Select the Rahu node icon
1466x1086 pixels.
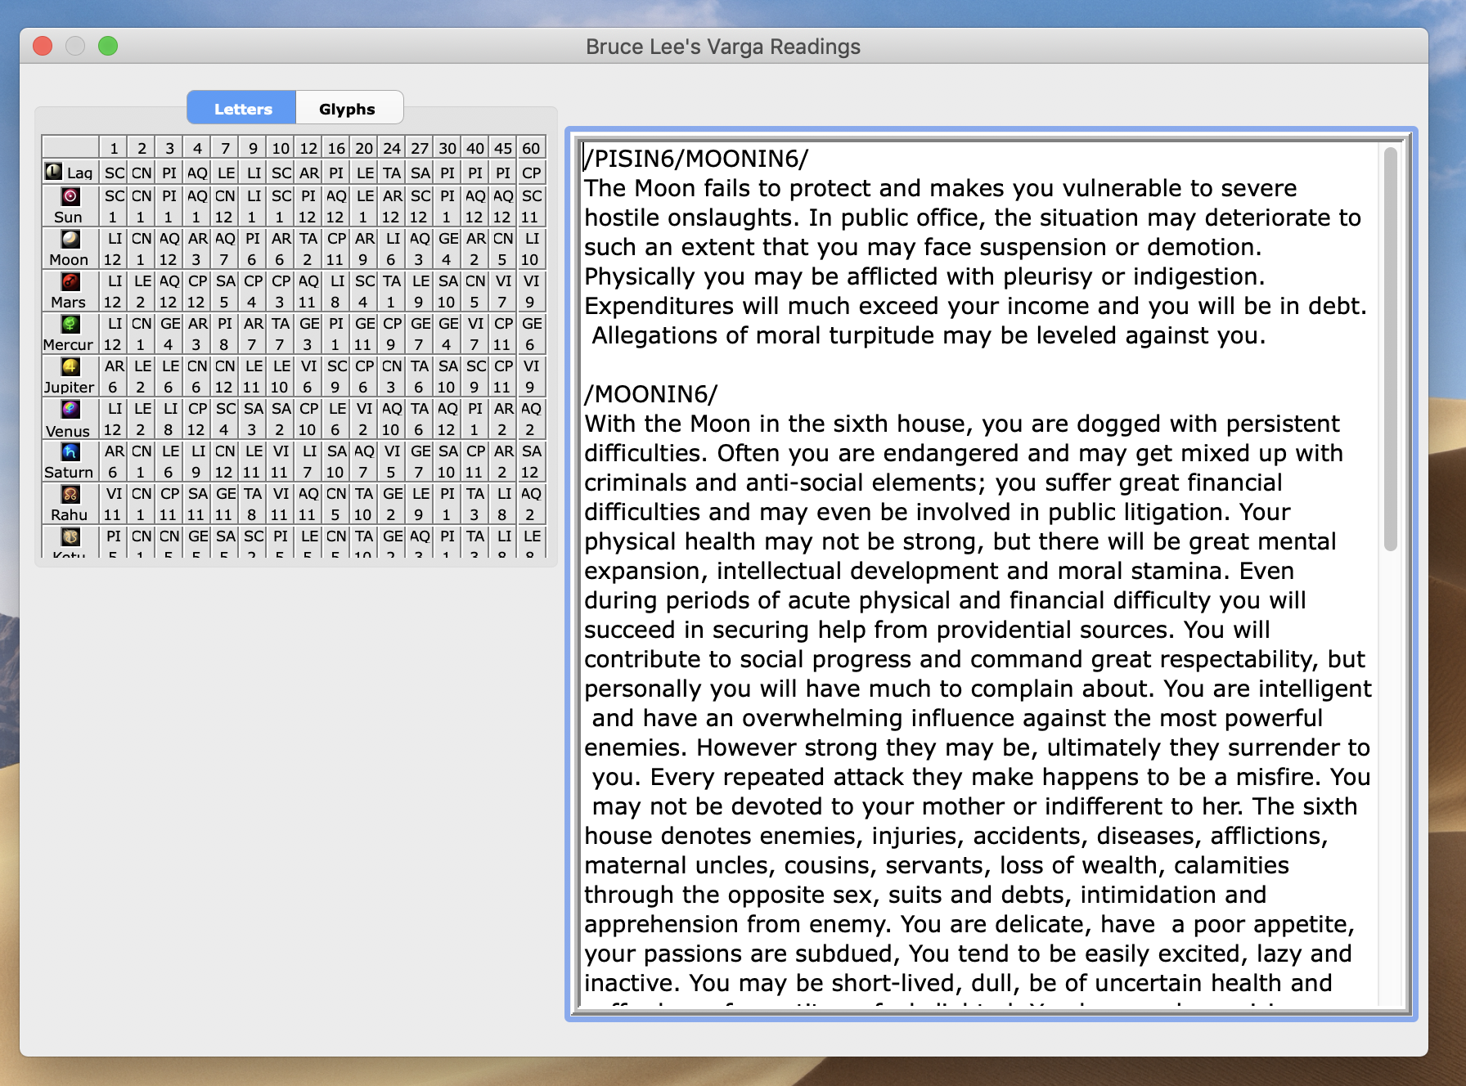coord(70,494)
